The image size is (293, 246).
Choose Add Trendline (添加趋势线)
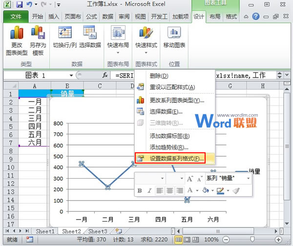pos(175,147)
